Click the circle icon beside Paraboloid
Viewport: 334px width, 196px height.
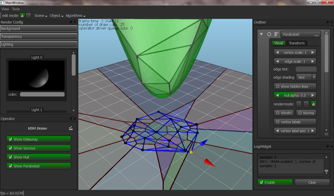coord(269,34)
